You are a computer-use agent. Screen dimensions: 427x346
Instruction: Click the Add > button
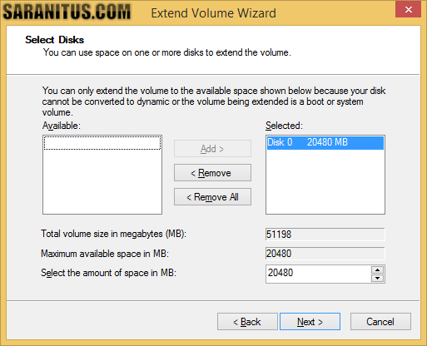[x=212, y=149]
